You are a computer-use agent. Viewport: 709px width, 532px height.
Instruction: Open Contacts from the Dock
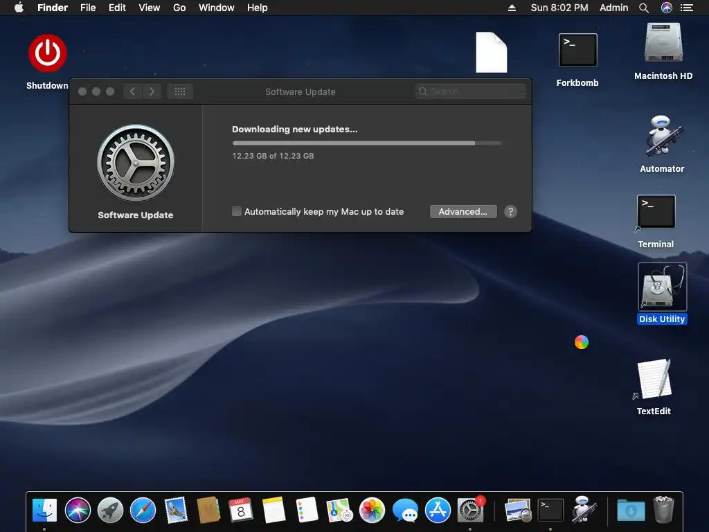(208, 511)
